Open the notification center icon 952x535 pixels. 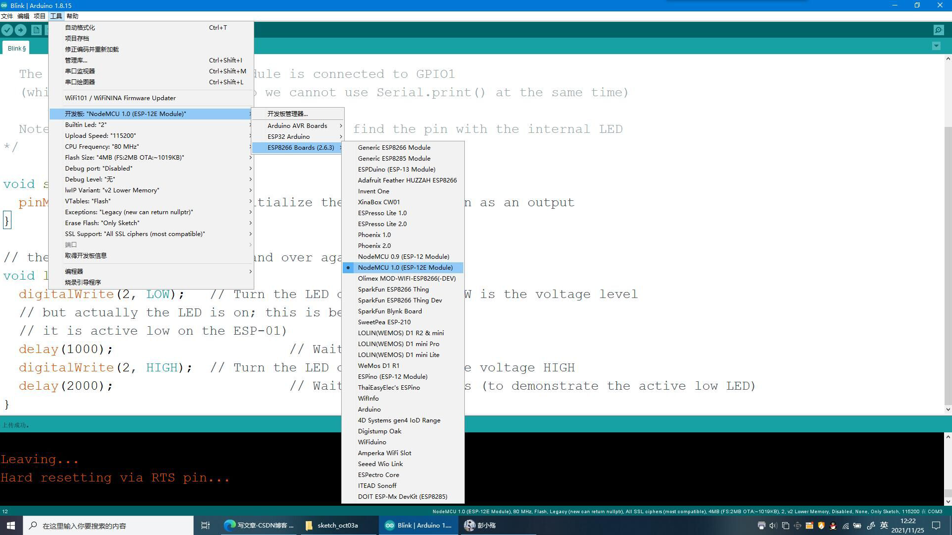(x=936, y=526)
